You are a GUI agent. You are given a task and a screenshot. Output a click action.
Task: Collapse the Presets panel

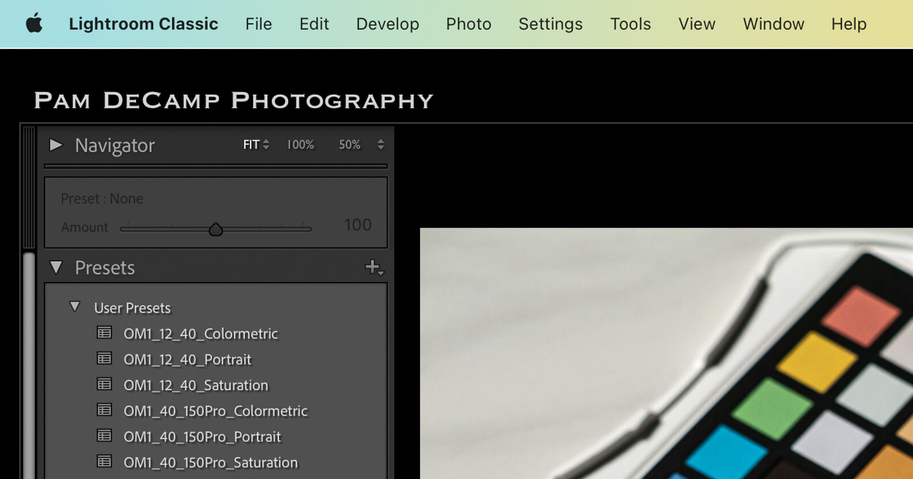(x=56, y=267)
